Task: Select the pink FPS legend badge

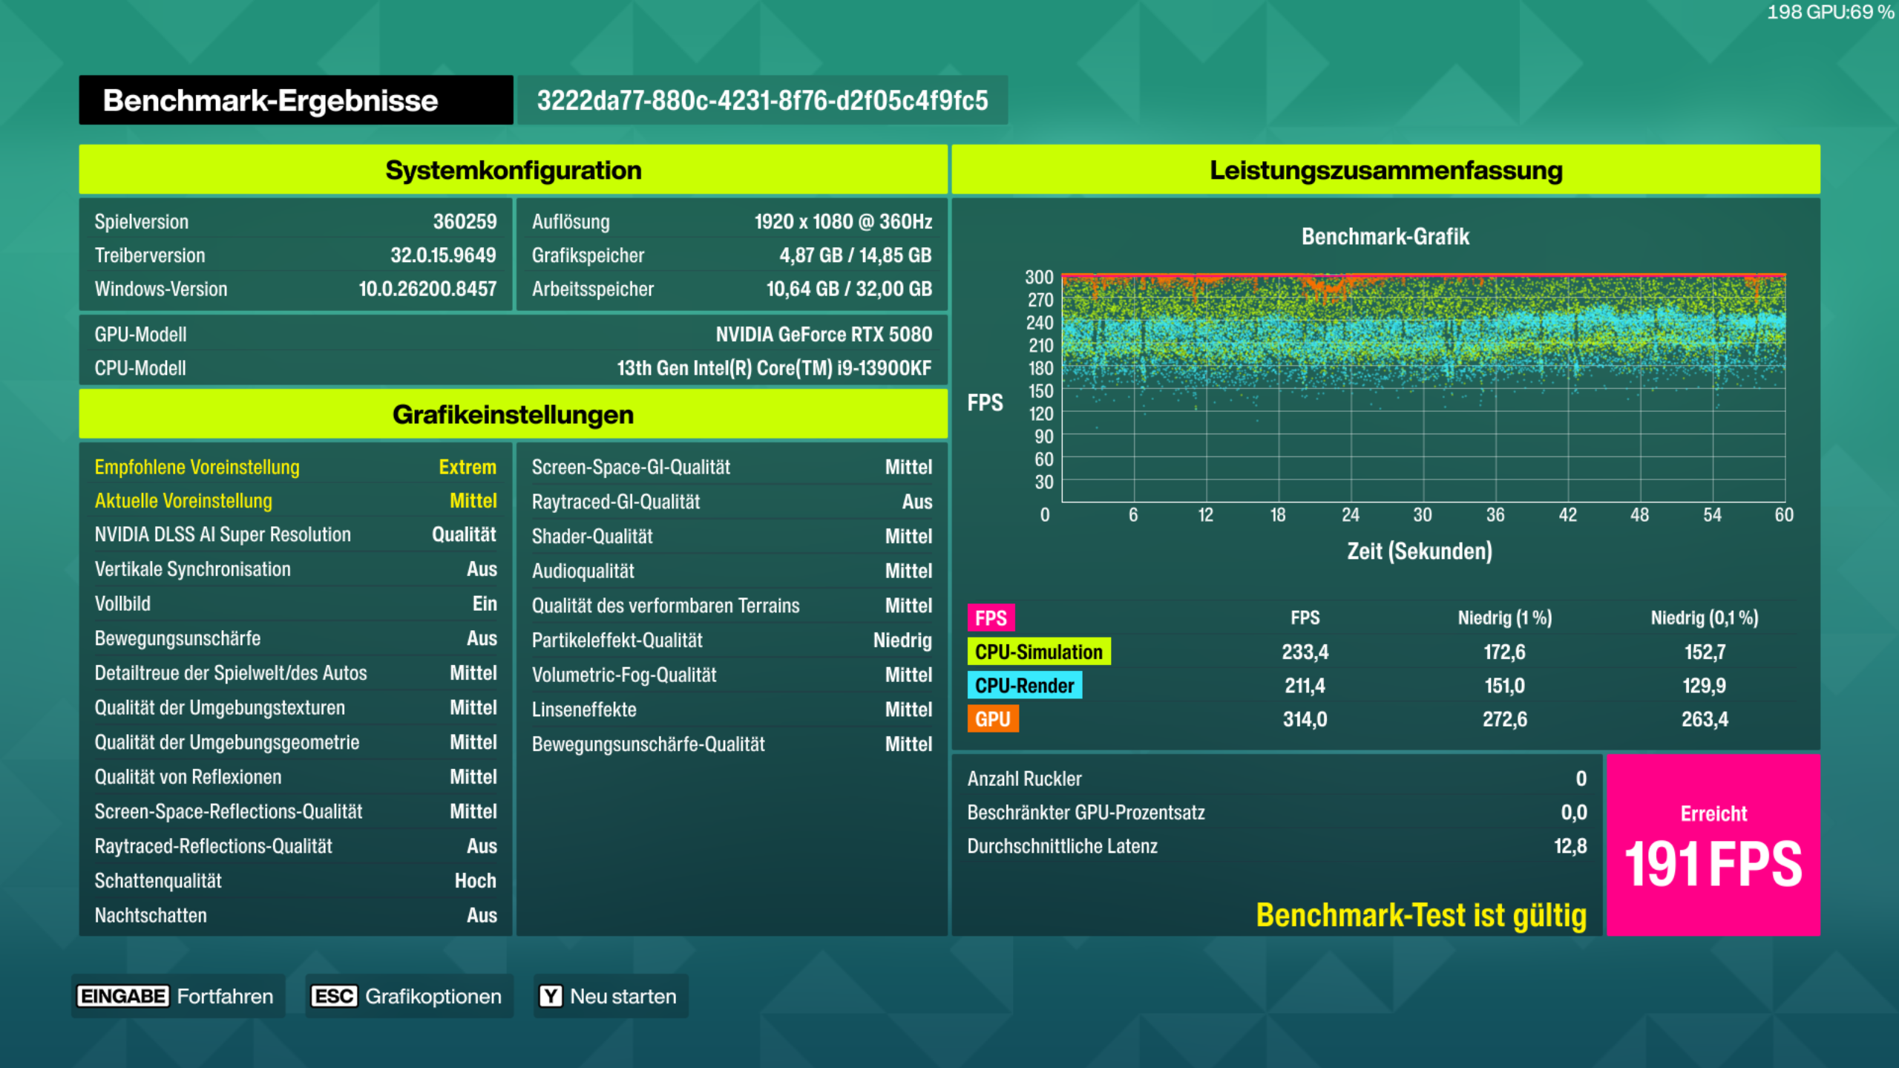Action: point(991,617)
